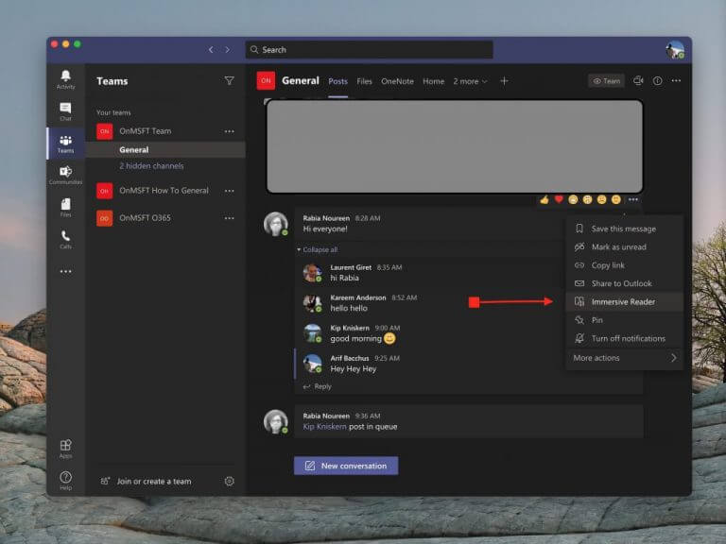The image size is (726, 544).
Task: Open message more options ellipsis beside reactions
Action: click(633, 199)
